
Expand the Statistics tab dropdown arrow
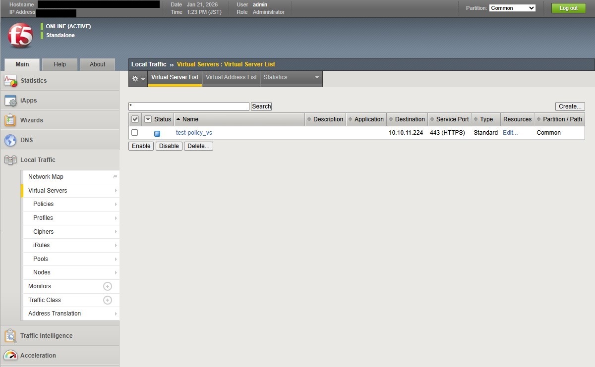click(x=317, y=77)
